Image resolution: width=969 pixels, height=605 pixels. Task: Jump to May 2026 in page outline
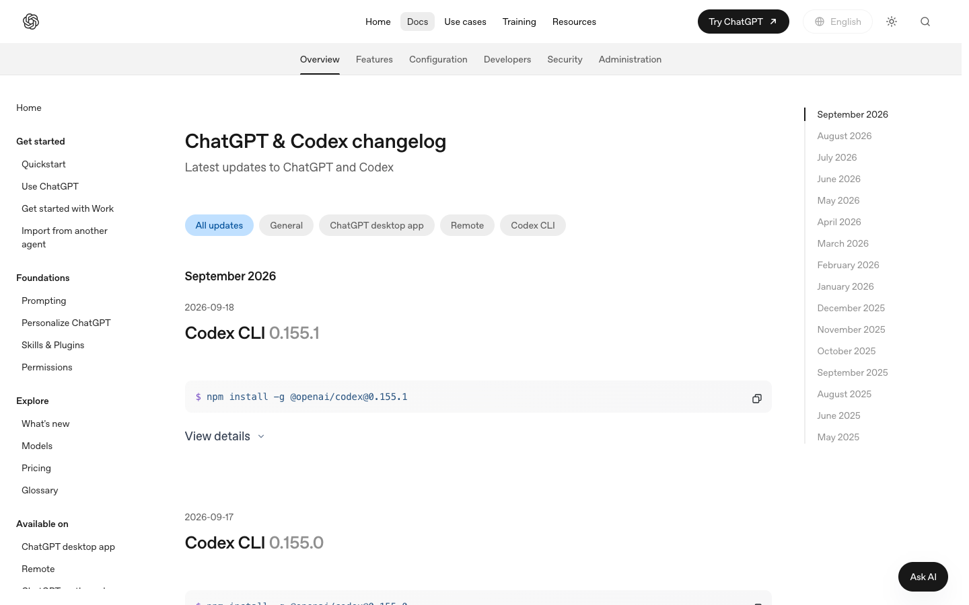[x=838, y=200]
